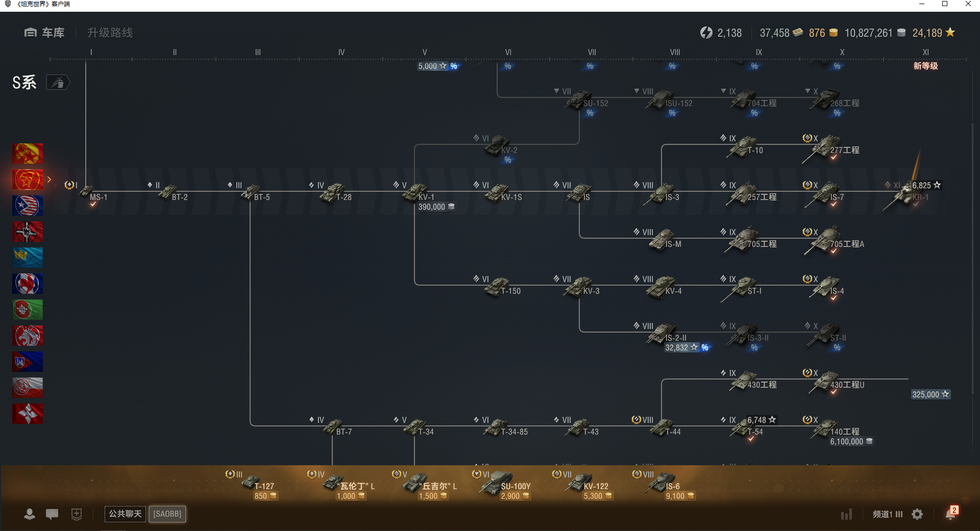Select the China nation flag
This screenshot has height=531, width=980.
[28, 154]
